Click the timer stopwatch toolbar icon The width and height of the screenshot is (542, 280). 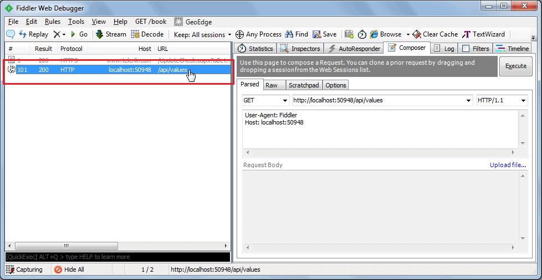tap(362, 34)
